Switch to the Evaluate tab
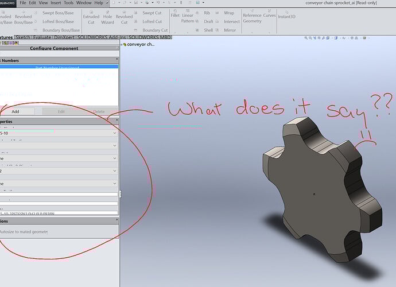Screen dimensions: 396x287 coord(42,37)
